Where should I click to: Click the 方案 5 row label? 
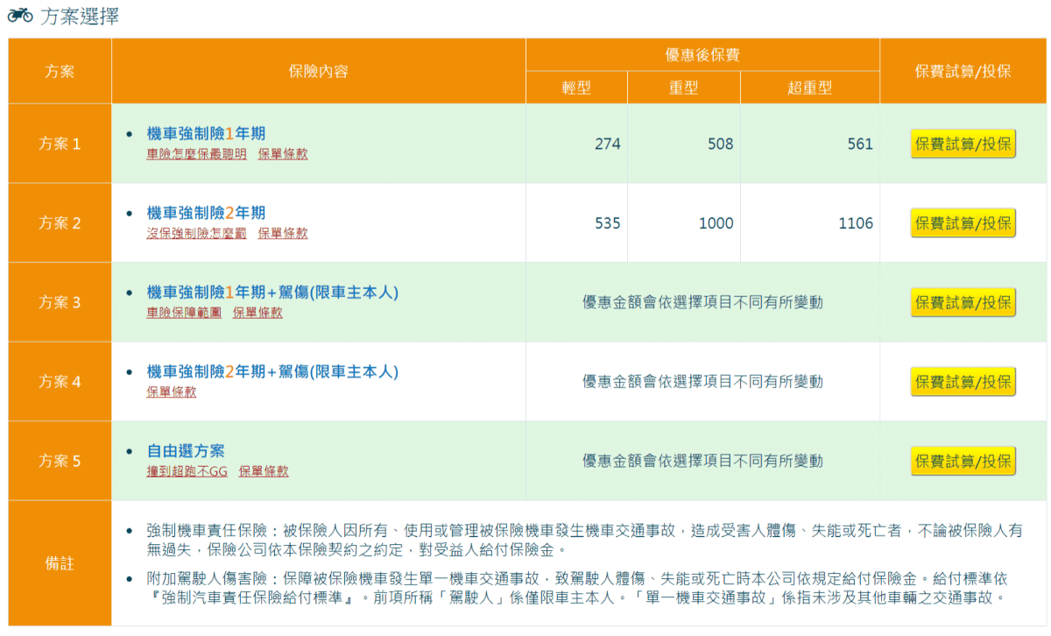60,461
